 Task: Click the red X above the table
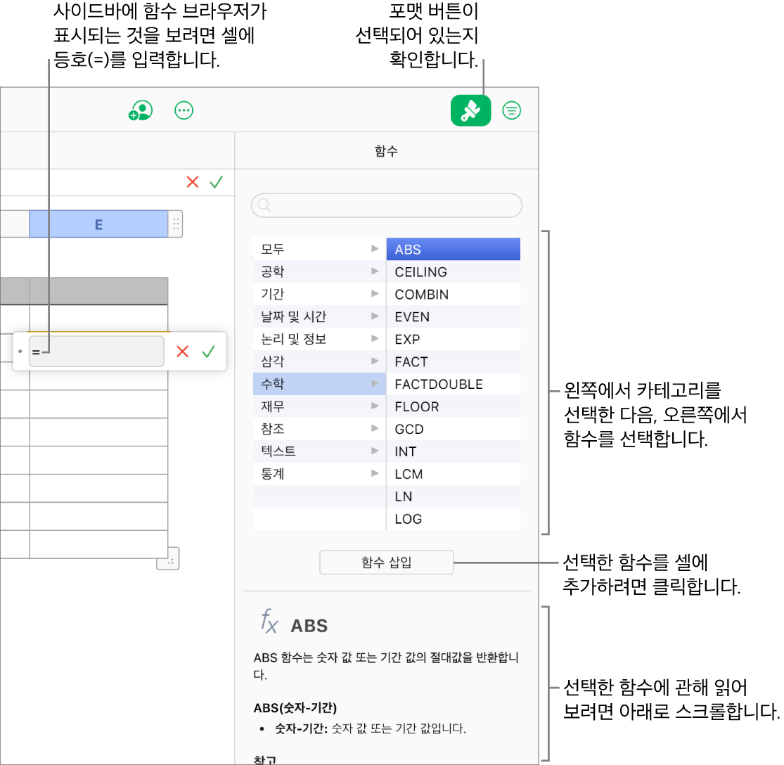pos(193,181)
